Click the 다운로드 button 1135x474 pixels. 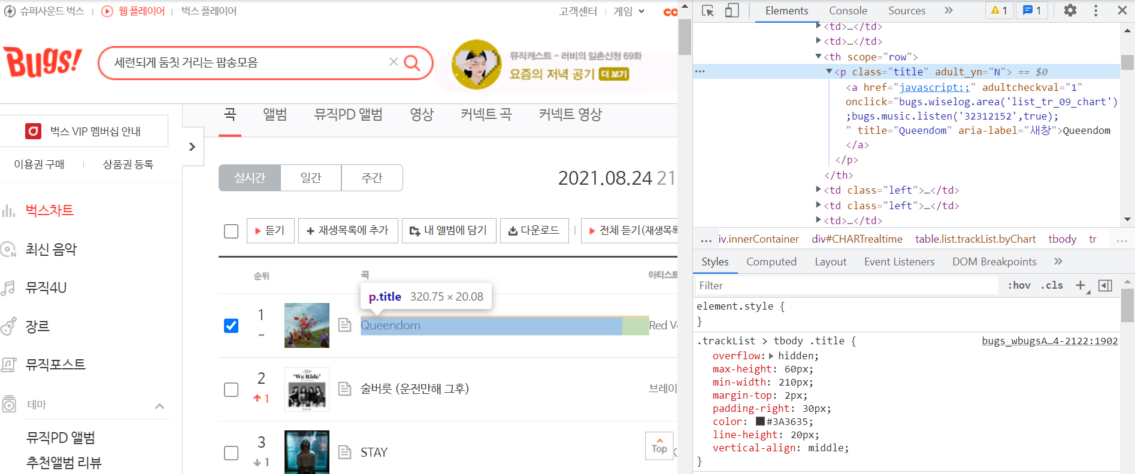click(x=534, y=230)
